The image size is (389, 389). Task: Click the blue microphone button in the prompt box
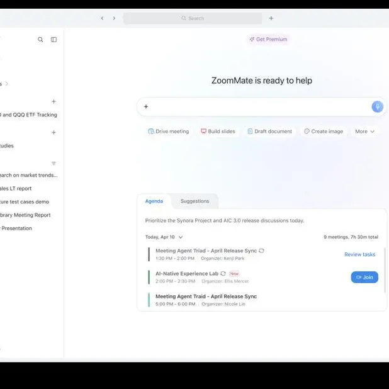point(377,106)
